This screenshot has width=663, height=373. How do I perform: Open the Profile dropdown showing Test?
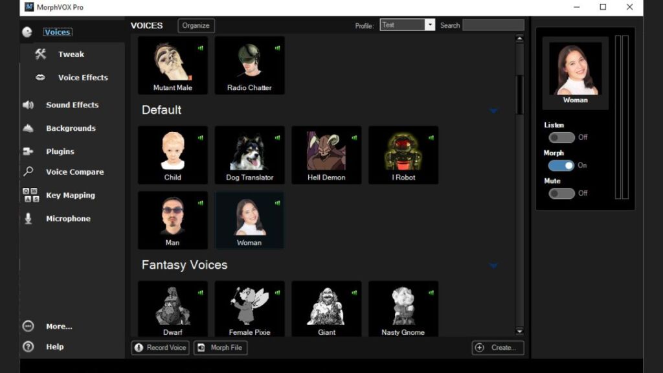point(431,24)
